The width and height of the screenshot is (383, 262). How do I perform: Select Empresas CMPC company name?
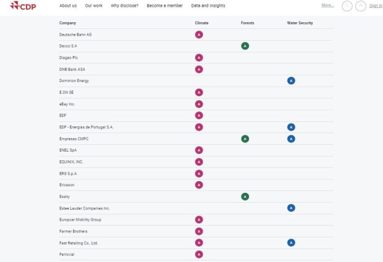coord(74,139)
